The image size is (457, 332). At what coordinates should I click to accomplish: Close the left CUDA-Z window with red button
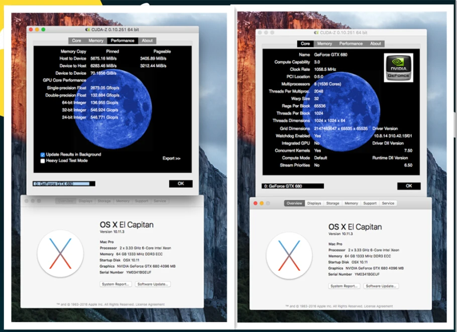point(31,30)
